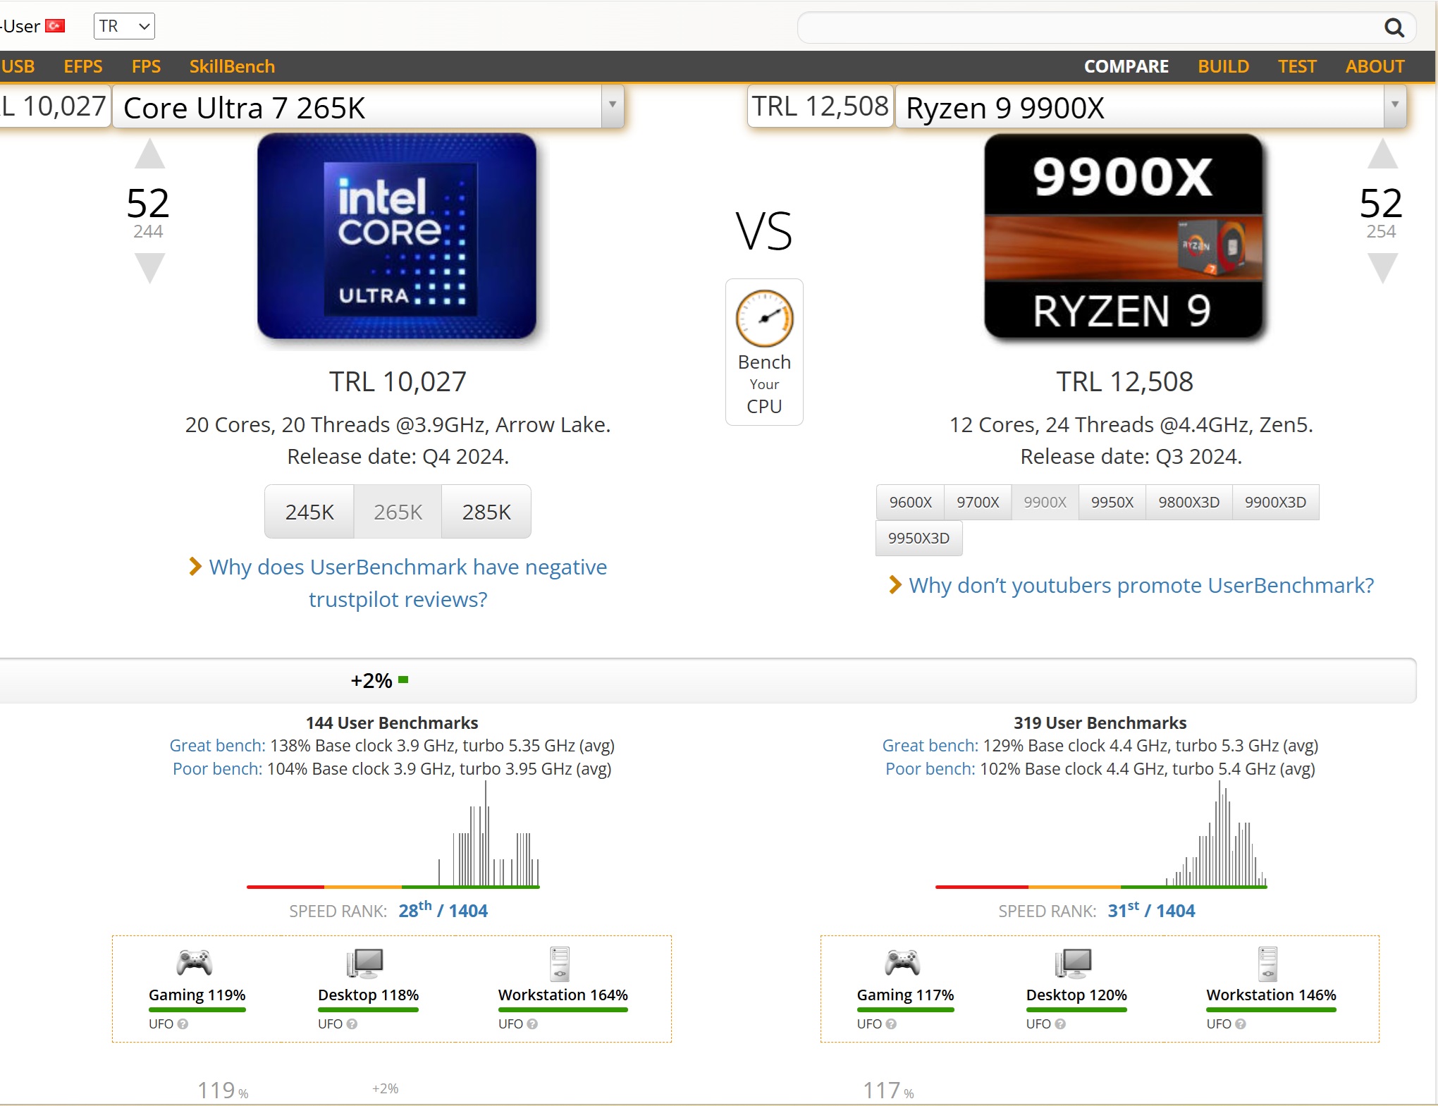
Task: Click the Ryzen Great bench link
Action: 930,745
